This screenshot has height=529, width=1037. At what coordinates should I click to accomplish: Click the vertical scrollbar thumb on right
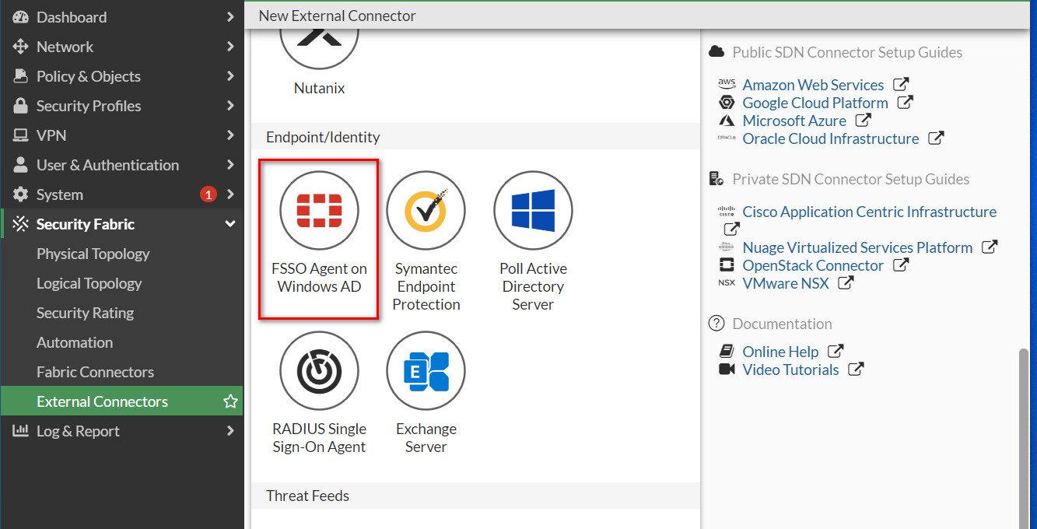click(x=1024, y=439)
